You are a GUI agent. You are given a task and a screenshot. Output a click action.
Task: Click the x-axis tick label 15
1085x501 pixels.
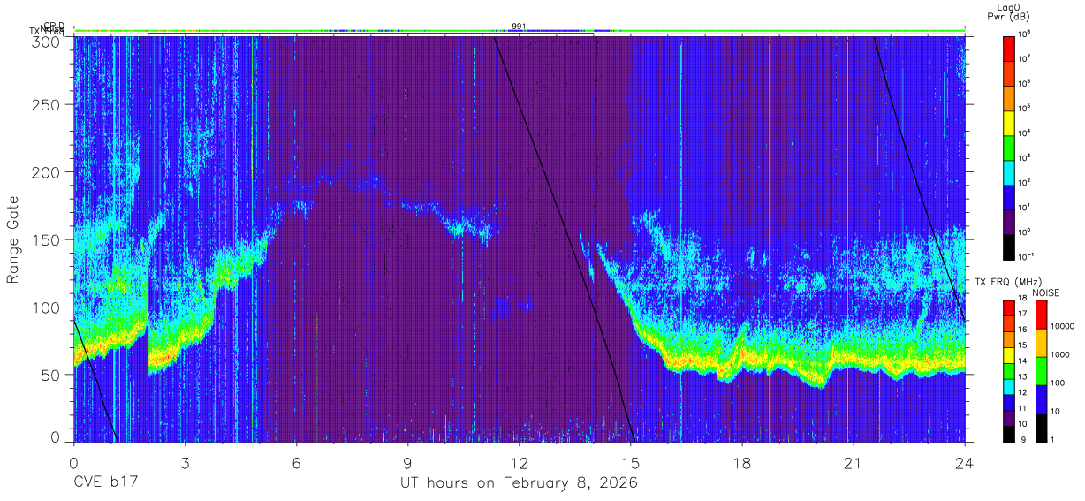[x=631, y=463]
